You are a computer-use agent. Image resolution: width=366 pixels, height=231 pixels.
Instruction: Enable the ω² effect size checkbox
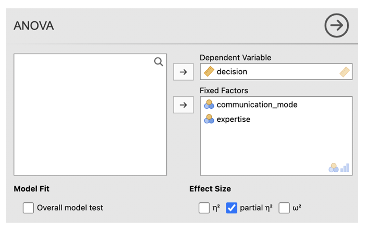284,208
